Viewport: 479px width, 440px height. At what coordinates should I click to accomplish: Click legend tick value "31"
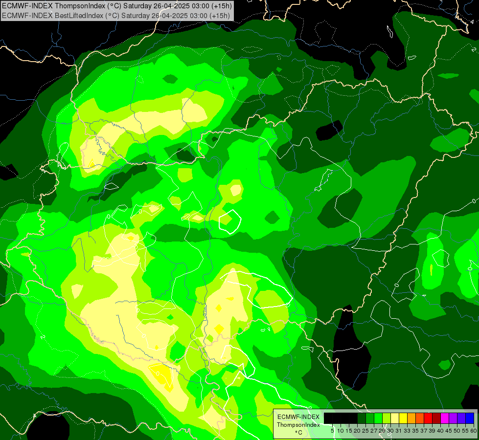click(399, 431)
